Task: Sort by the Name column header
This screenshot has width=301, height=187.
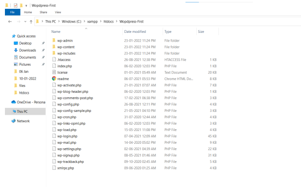Action: (x=56, y=31)
